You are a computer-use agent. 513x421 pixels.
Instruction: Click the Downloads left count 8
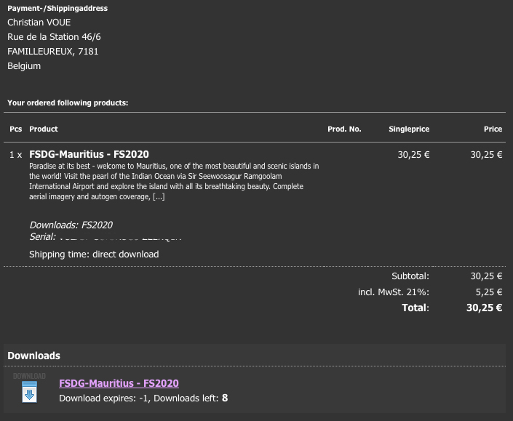click(x=225, y=398)
